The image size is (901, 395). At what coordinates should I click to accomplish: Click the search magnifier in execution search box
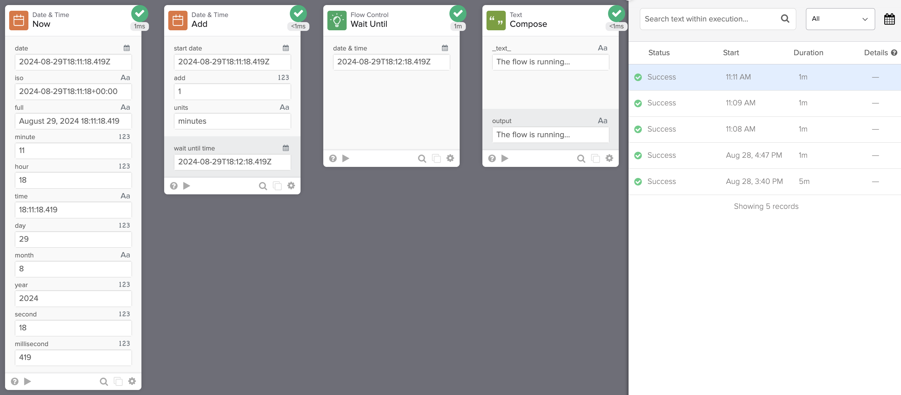tap(785, 19)
